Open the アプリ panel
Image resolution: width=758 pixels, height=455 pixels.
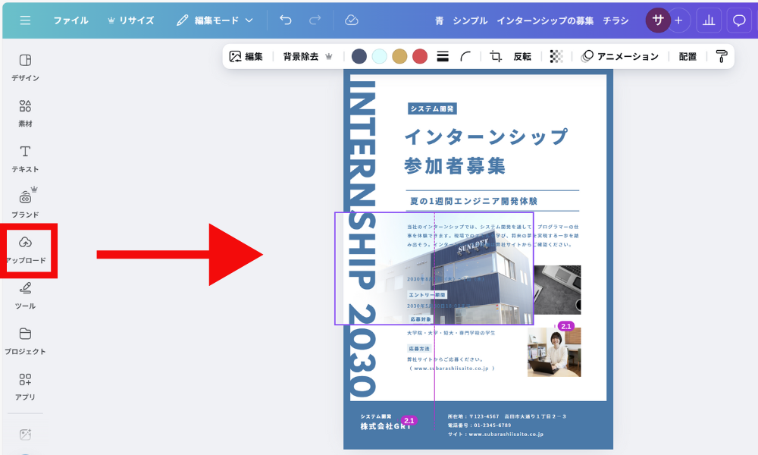pyautogui.click(x=25, y=386)
